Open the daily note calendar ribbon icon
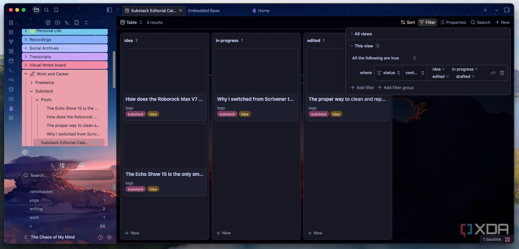 (11, 61)
